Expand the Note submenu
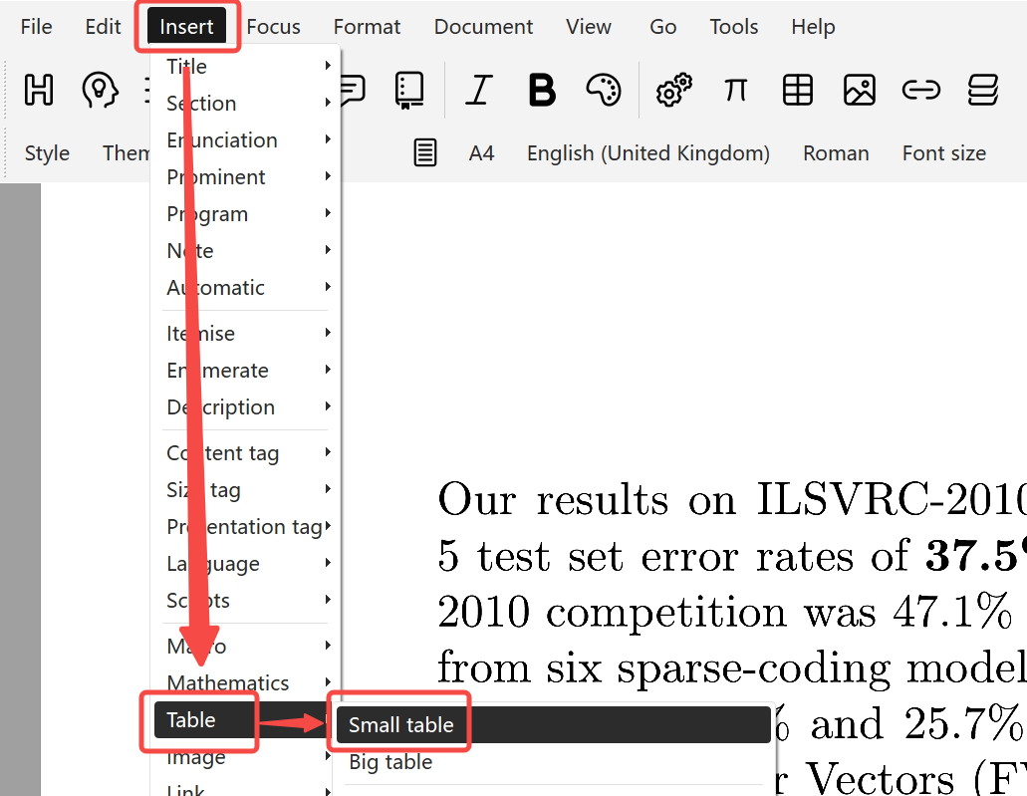 pos(246,250)
